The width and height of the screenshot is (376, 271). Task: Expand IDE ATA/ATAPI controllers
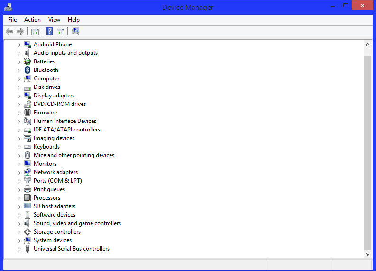click(x=19, y=130)
